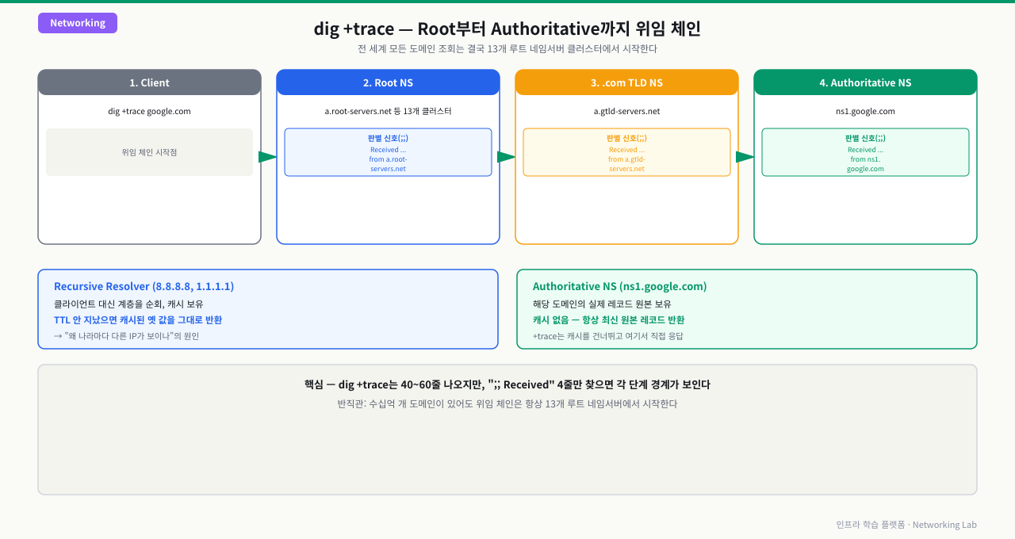Screen dimensions: 1015x539
Task: Click the 핵심 summary line about ";; Received" 4줄
Action: tap(507, 384)
